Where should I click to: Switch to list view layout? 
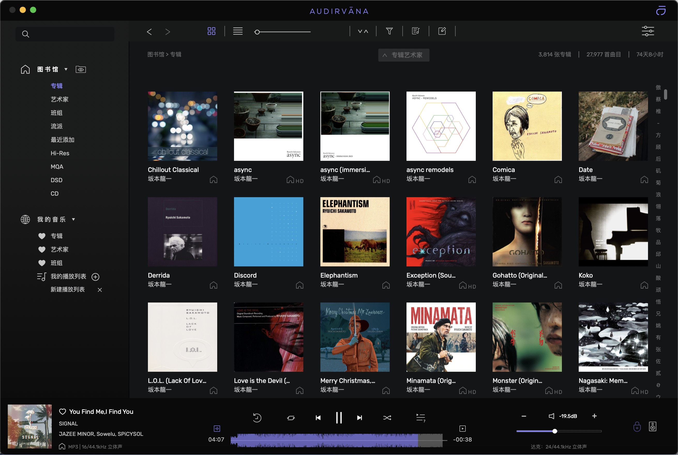[x=238, y=31]
